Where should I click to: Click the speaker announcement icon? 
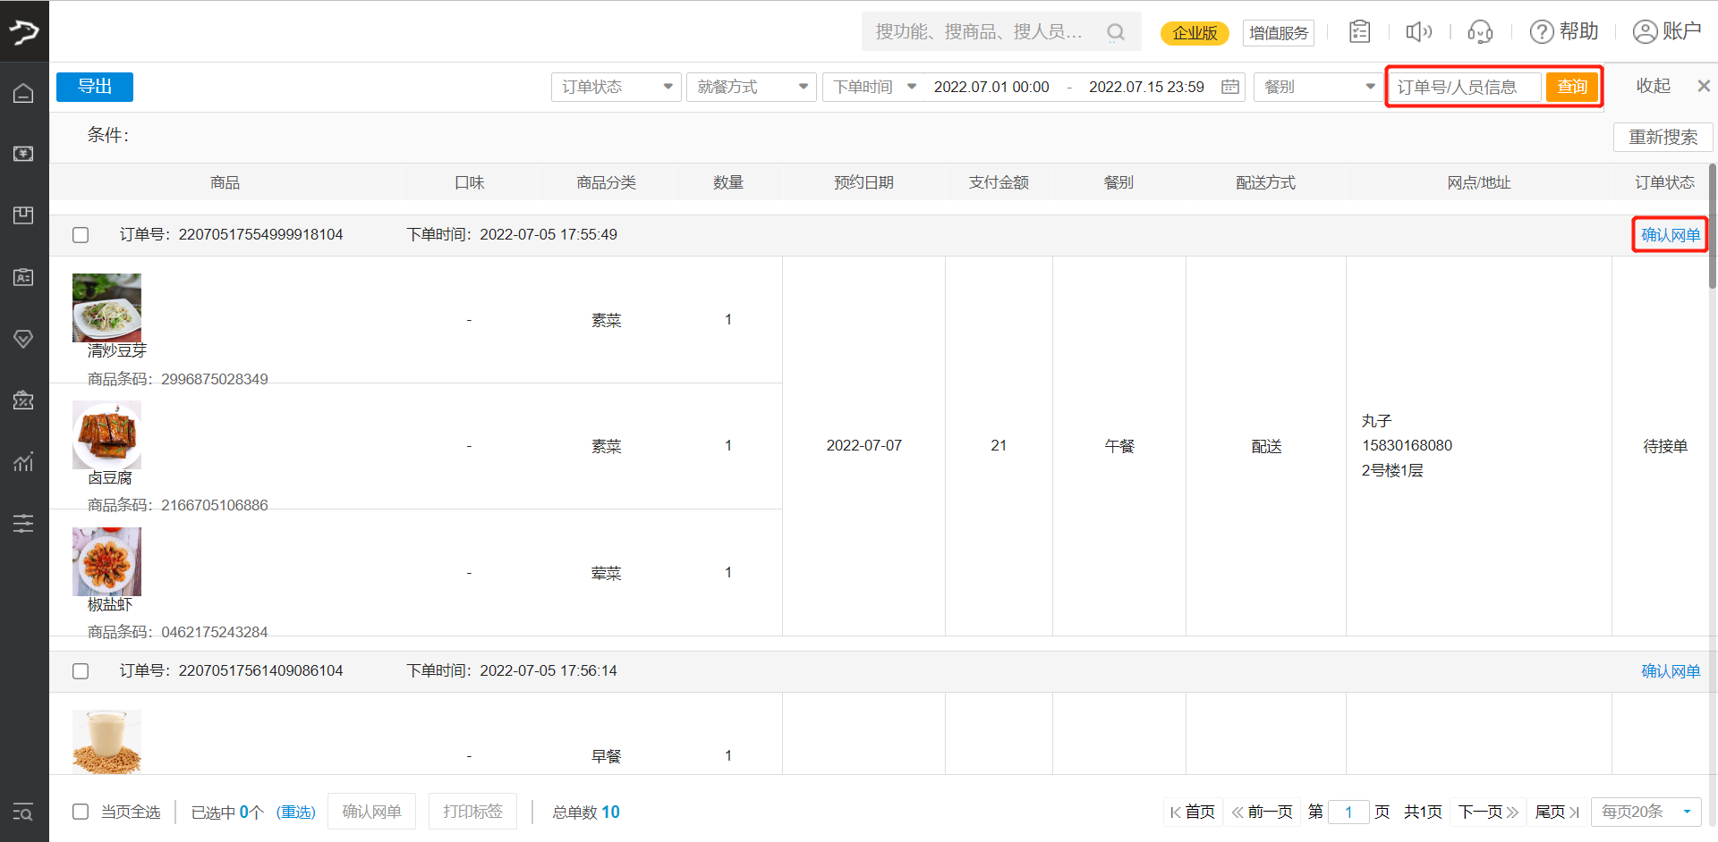(1418, 32)
